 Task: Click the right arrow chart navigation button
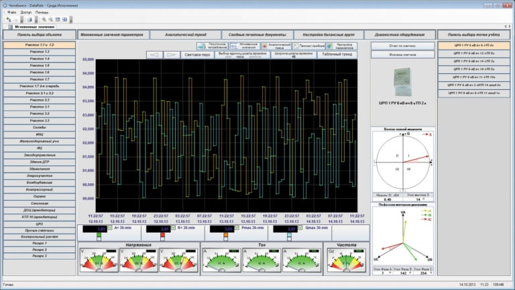point(172,54)
